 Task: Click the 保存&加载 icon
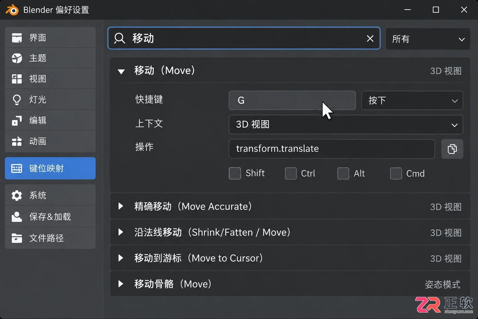(x=17, y=217)
